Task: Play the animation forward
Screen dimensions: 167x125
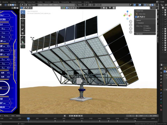Action: click(77, 116)
